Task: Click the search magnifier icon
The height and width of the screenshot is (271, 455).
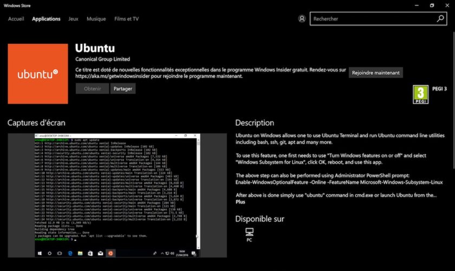Action: (x=440, y=18)
